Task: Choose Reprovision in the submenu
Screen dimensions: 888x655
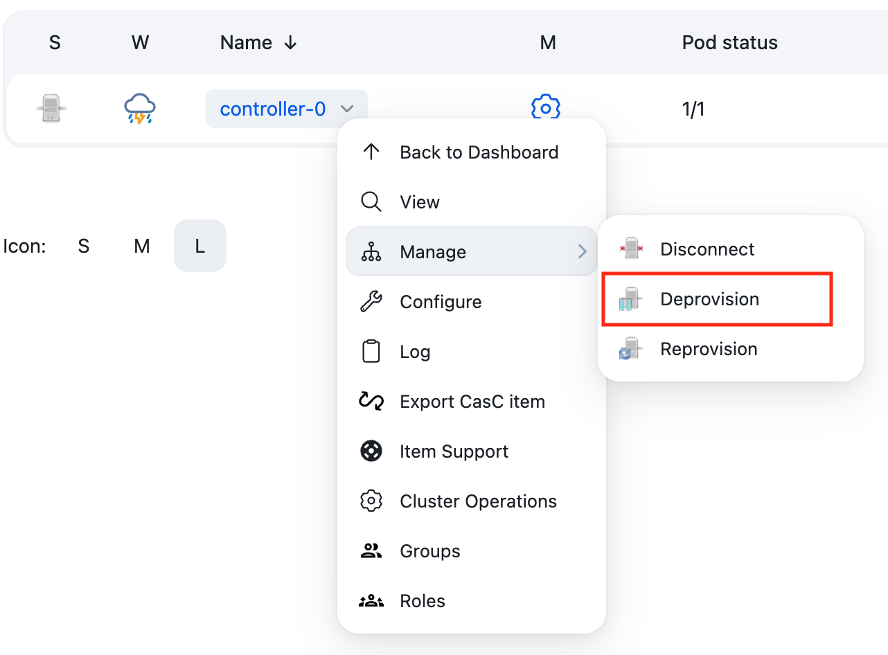Action: point(731,349)
